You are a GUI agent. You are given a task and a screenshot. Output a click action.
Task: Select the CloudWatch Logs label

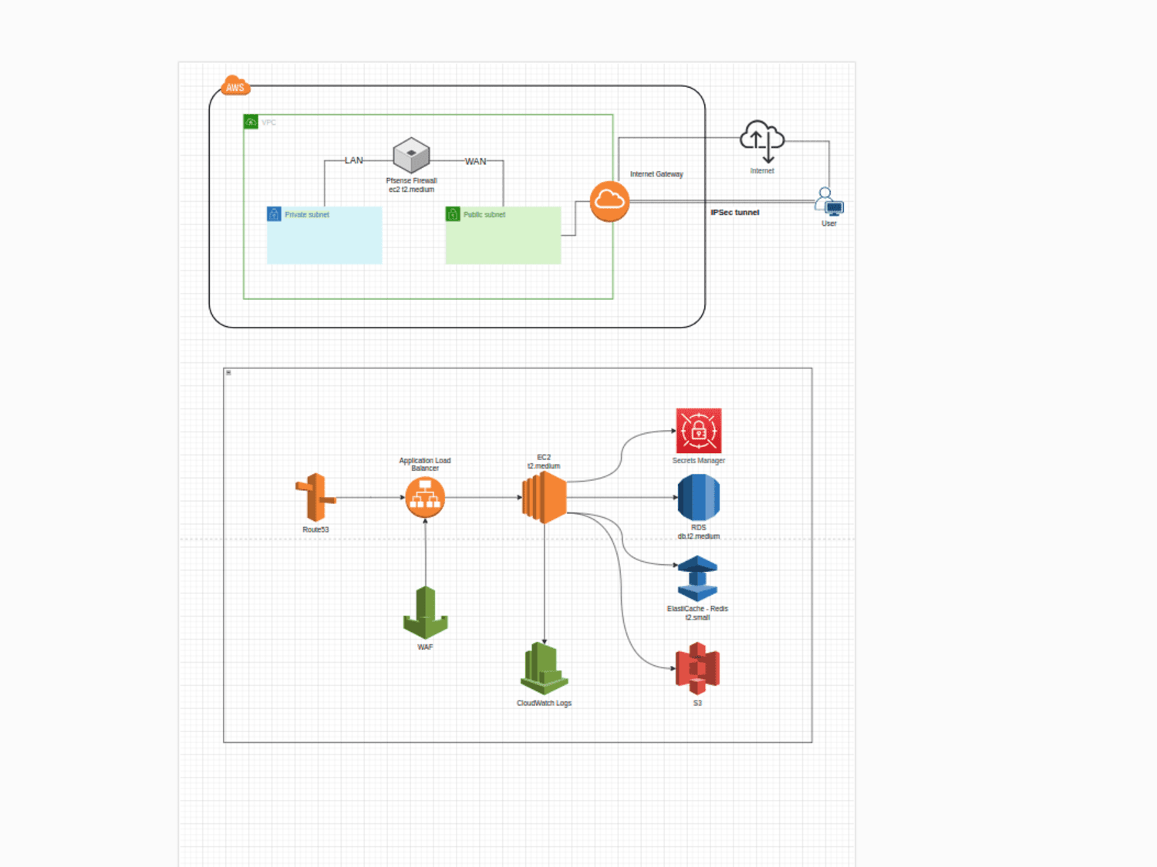(x=544, y=703)
